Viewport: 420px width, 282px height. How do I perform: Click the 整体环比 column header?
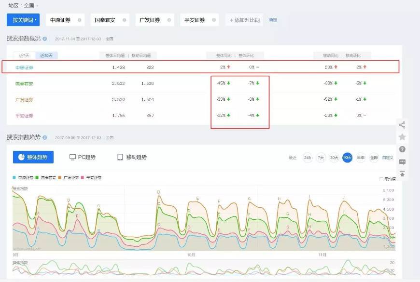pos(246,55)
